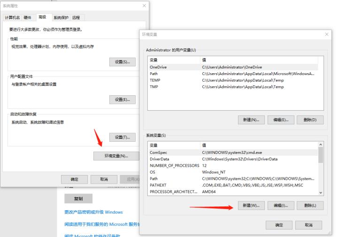Click 设置(E) button for 用户配置文件

[x=122, y=99]
